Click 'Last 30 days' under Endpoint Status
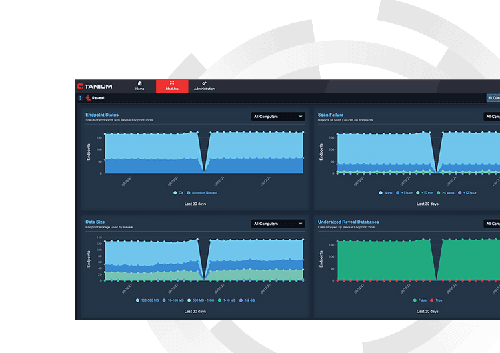 [x=195, y=204]
